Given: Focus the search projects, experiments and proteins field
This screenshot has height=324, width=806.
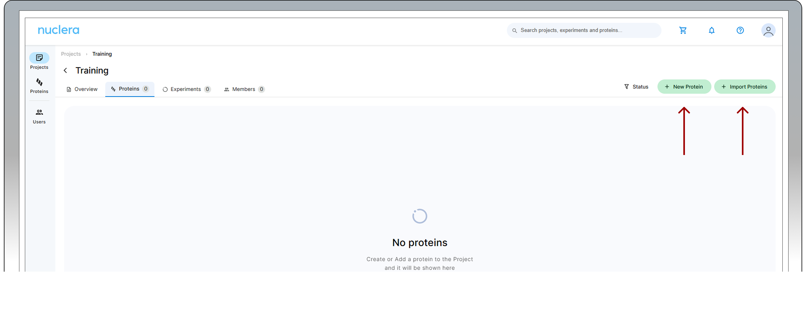Looking at the screenshot, I should click(x=584, y=30).
